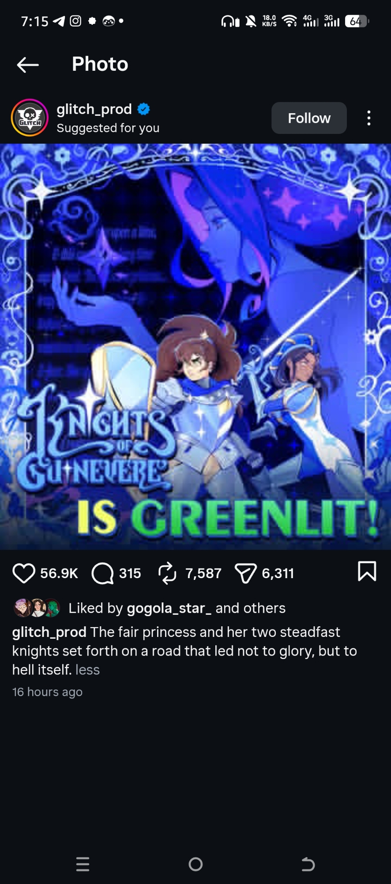The width and height of the screenshot is (391, 884).
Task: Open Knights of Guinevere post image
Action: 195,347
